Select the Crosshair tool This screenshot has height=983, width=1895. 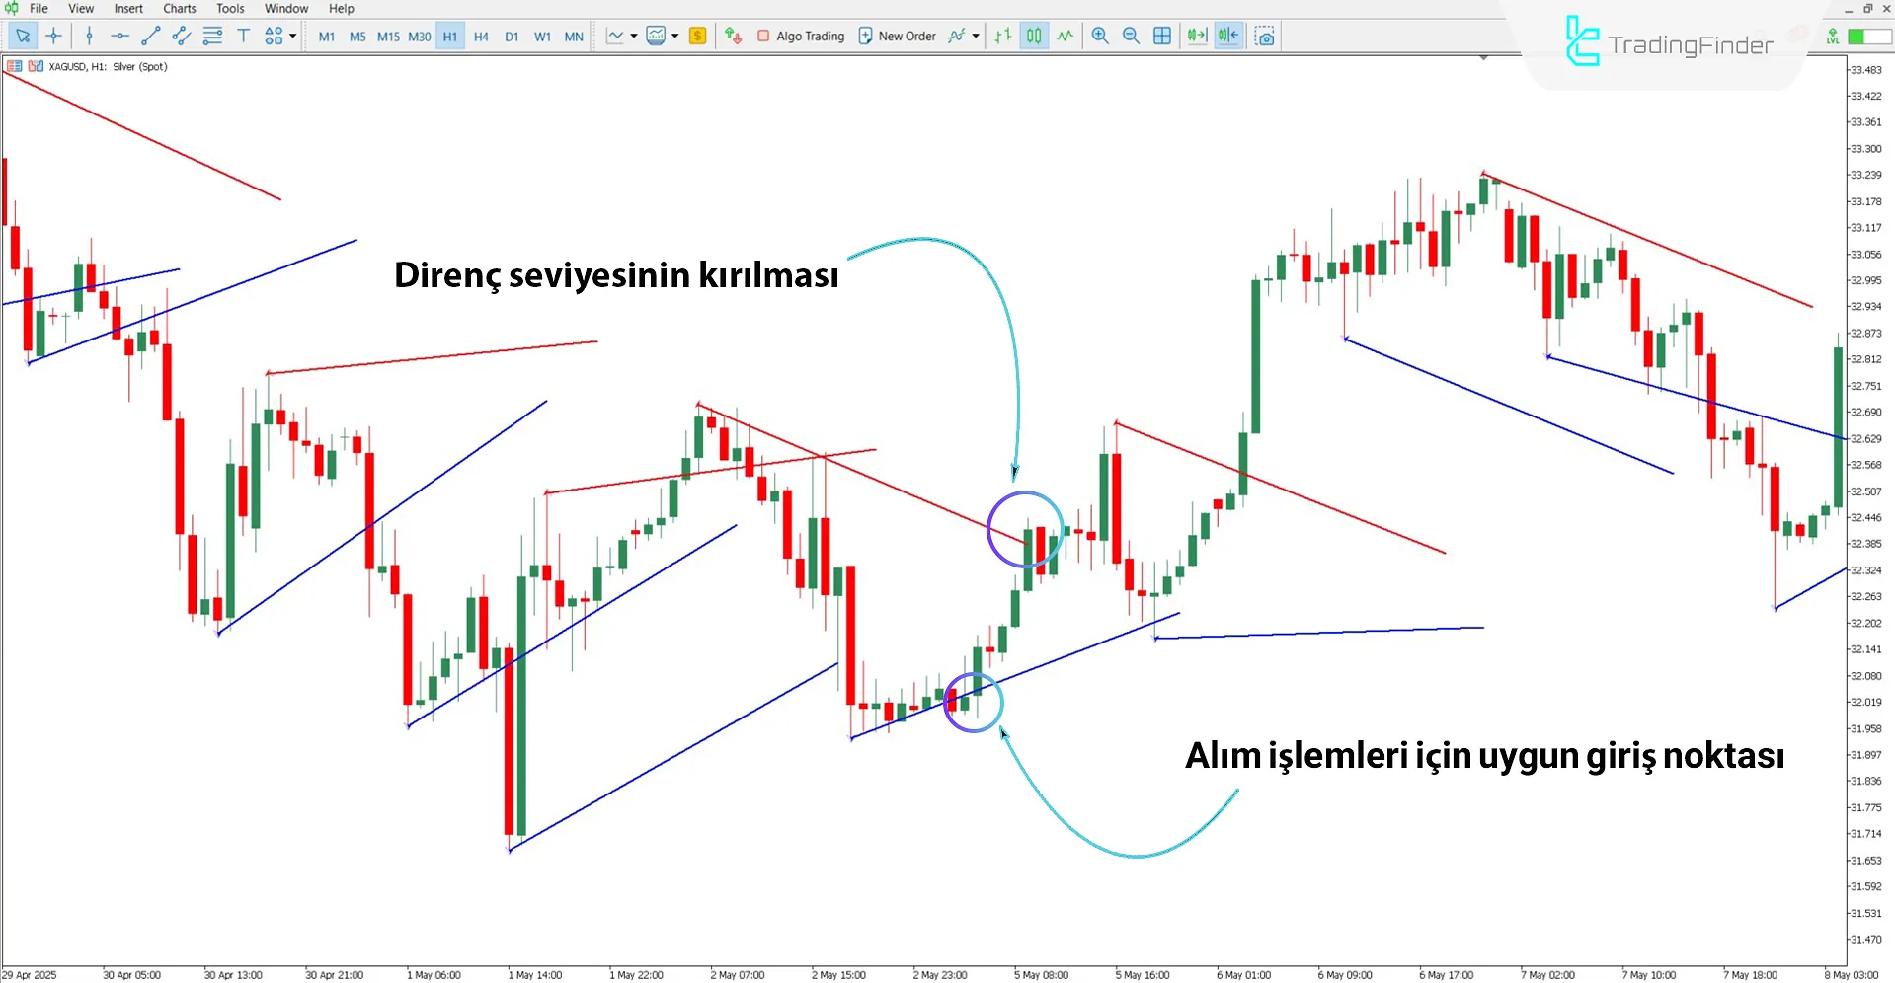coord(54,37)
